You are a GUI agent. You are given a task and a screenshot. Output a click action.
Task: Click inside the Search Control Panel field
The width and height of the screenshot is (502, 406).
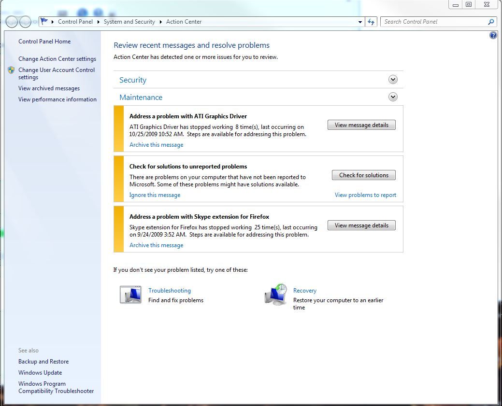point(430,22)
